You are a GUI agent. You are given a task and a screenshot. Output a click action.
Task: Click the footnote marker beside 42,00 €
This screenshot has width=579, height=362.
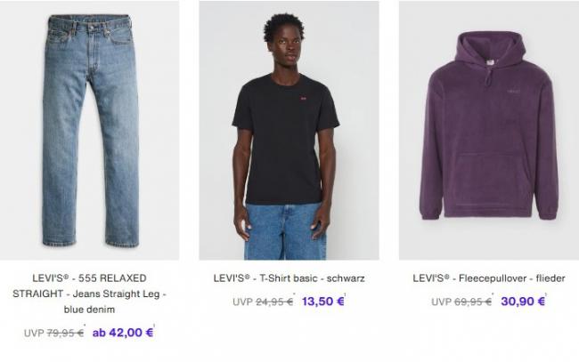coord(154,326)
